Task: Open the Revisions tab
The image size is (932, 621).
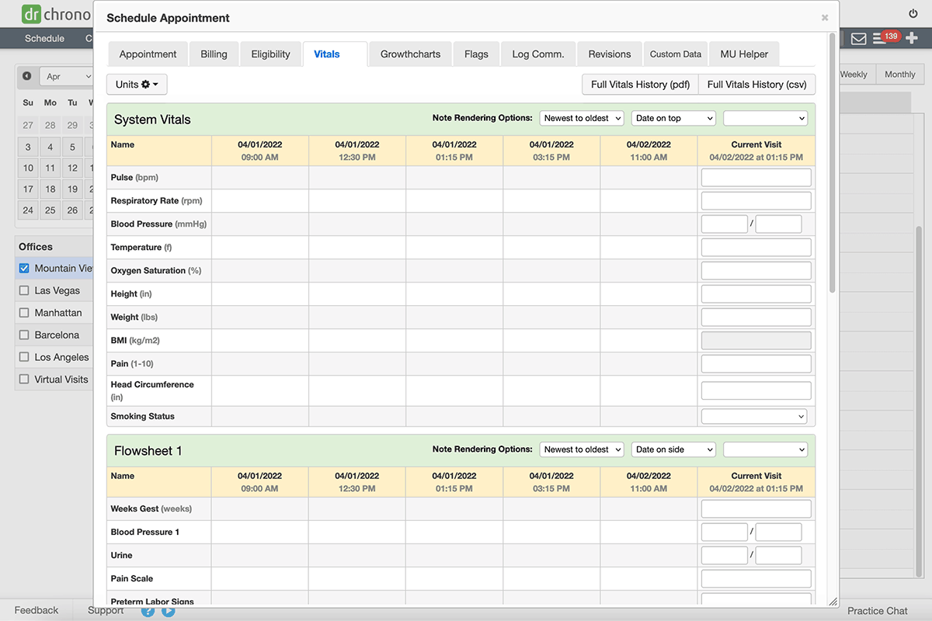Action: [x=610, y=54]
